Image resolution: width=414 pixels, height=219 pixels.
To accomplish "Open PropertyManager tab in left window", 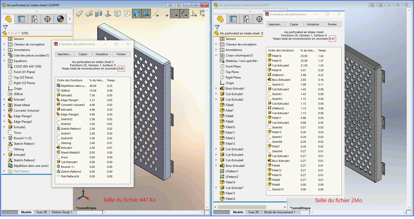I will 21,19.
